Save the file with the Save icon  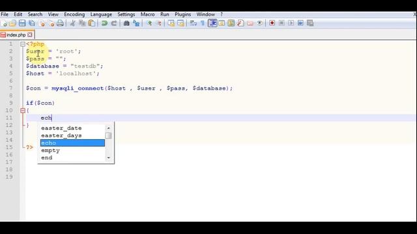click(22, 23)
